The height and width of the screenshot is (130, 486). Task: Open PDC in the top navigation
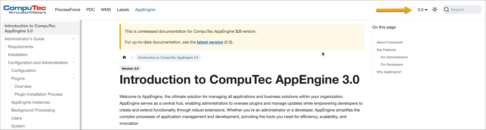[91, 10]
